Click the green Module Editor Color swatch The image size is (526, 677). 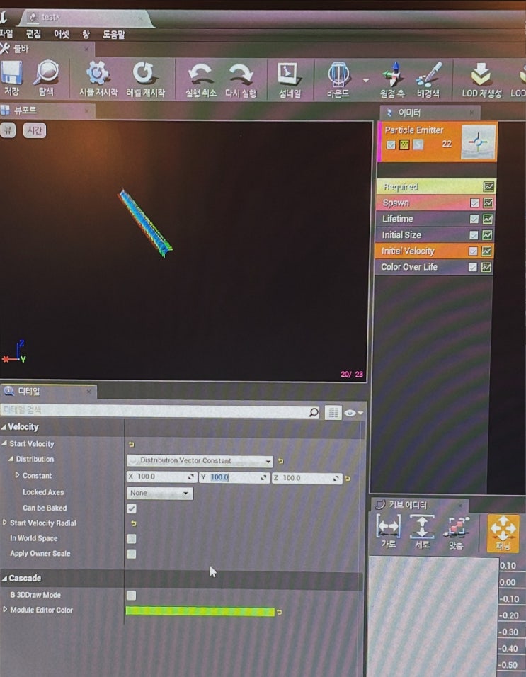pyautogui.click(x=200, y=611)
